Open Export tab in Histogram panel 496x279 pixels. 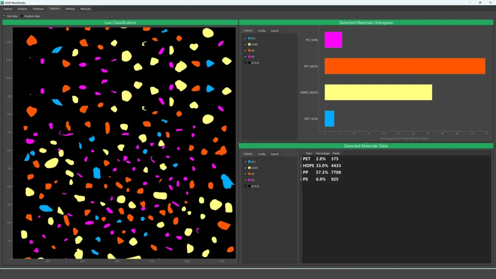[275, 31]
